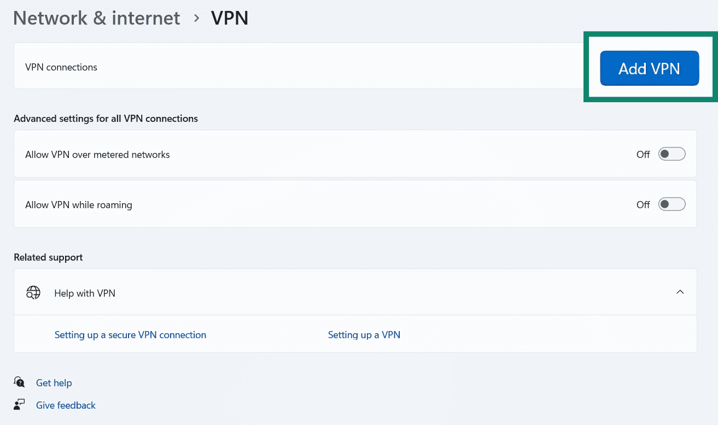Image resolution: width=718 pixels, height=425 pixels.
Task: Toggle Allow VPN over metered networks on
Action: pos(672,154)
